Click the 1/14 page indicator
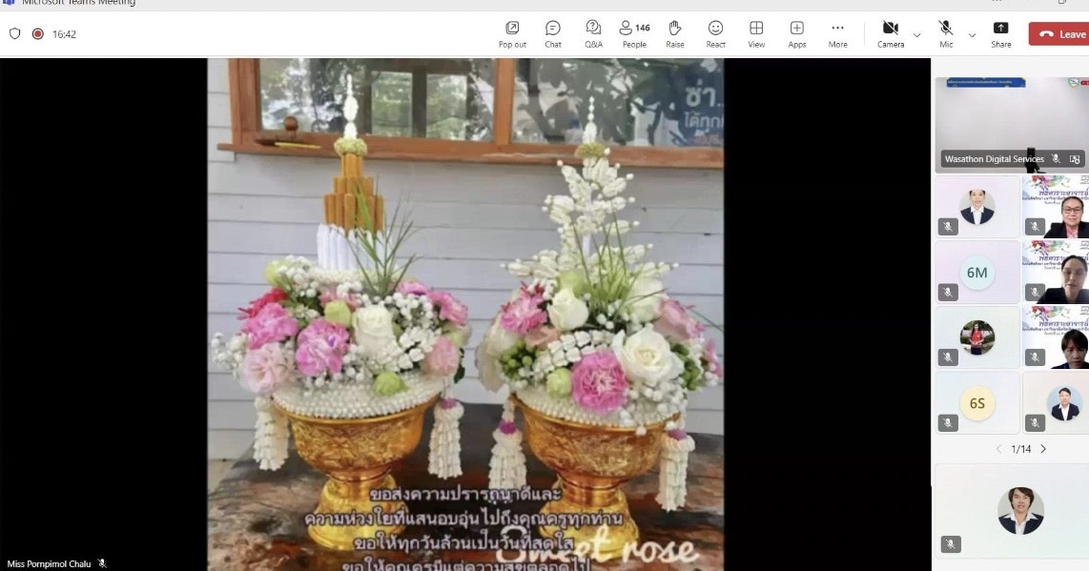This screenshot has width=1089, height=571. 1021,449
